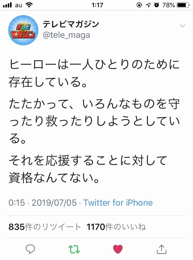Unlike the tweet with heart icon
Screen dimensions: 193x260
click(118, 249)
